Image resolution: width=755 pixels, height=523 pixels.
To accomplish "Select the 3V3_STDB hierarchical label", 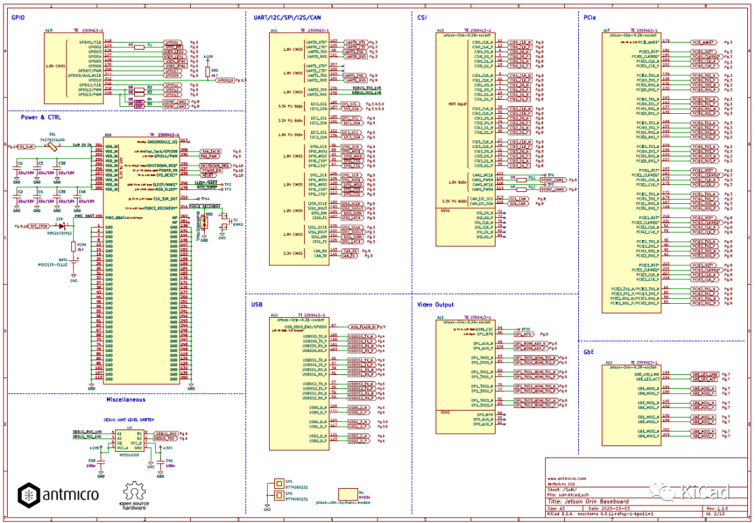I will pos(39,226).
